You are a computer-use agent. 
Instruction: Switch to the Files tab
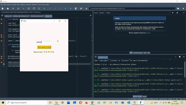pyautogui.click(x=149, y=53)
